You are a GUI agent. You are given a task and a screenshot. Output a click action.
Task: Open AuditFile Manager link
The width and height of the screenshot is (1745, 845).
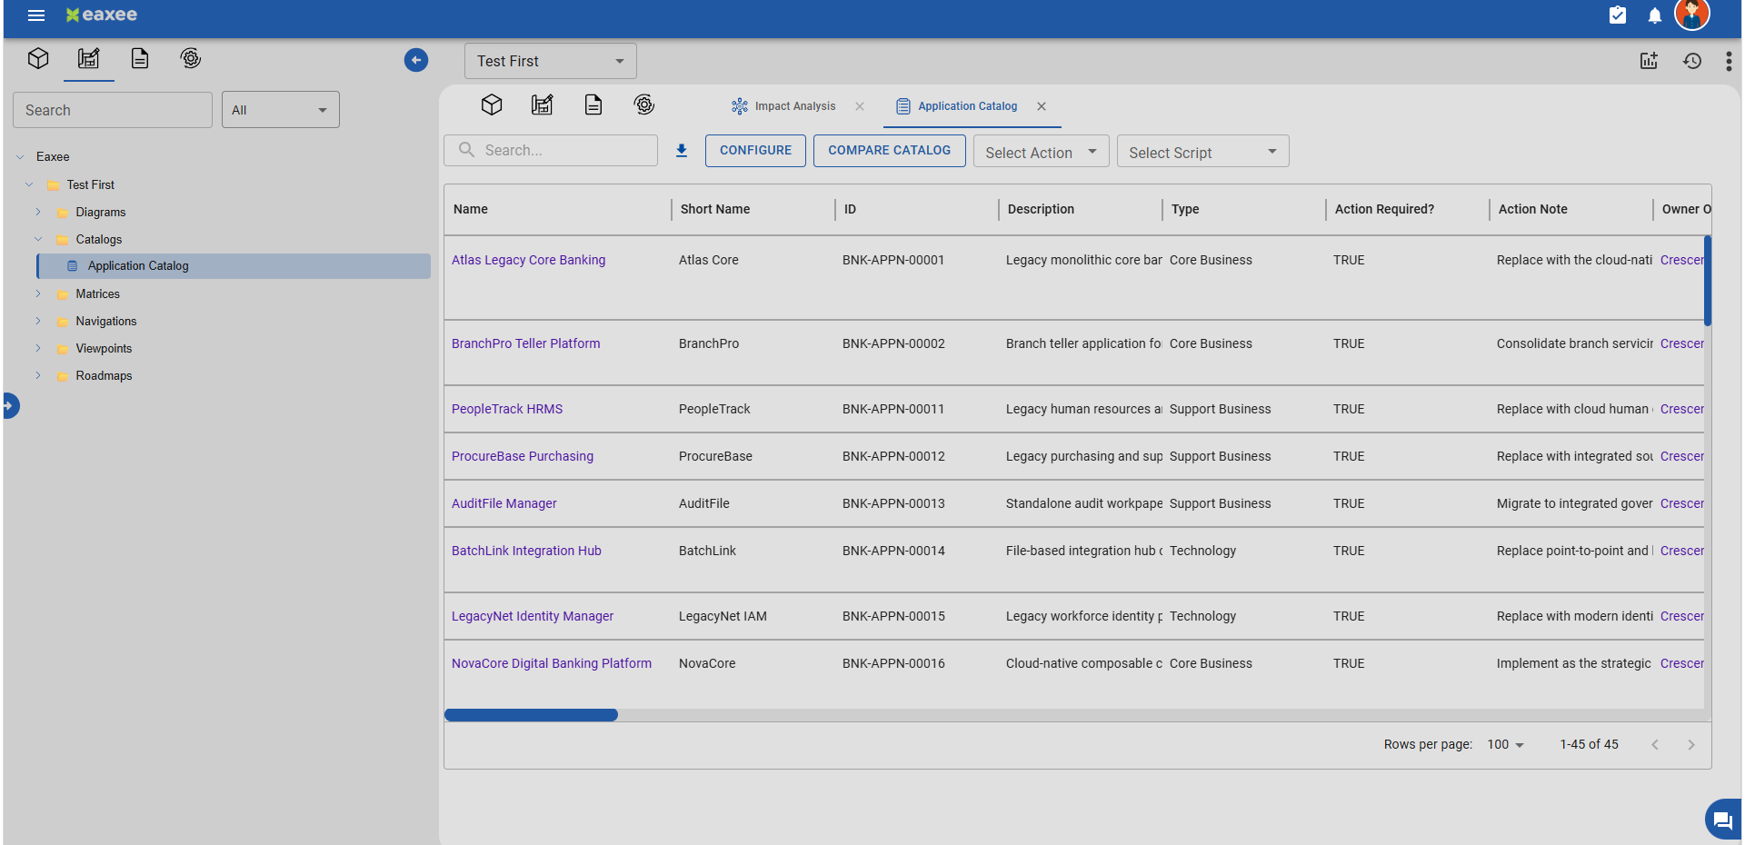504,503
